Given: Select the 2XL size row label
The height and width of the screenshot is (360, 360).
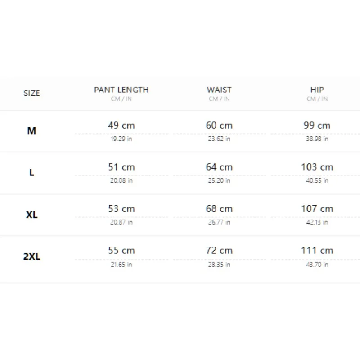Looking at the screenshot, I should (x=31, y=256).
